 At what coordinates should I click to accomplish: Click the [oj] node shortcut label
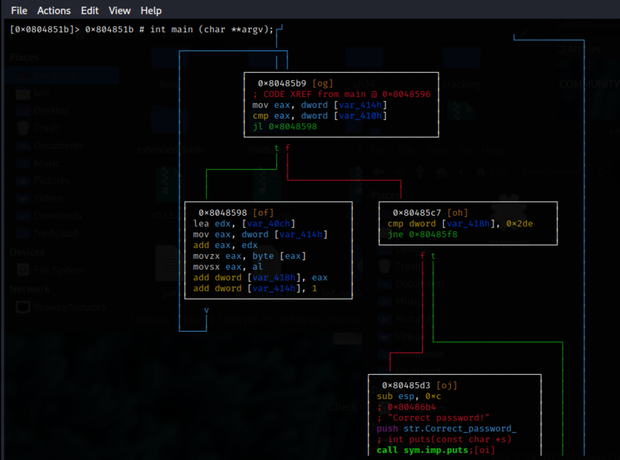coord(447,385)
